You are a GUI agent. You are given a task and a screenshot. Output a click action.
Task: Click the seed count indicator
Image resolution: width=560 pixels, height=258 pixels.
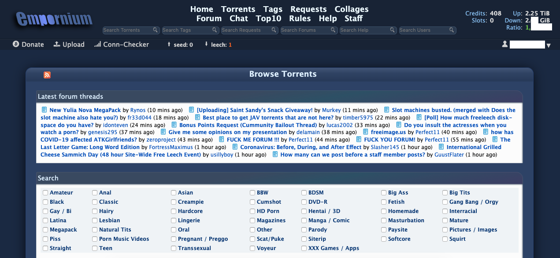pos(180,45)
